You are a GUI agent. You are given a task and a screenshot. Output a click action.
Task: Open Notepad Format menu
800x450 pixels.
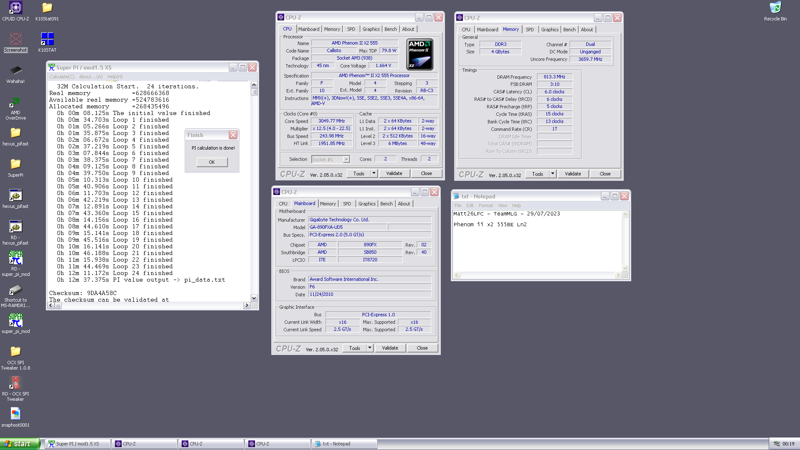(x=486, y=205)
